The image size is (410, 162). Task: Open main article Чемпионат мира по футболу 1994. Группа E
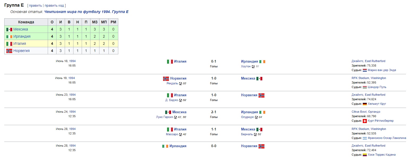pyautogui.click(x=86, y=12)
